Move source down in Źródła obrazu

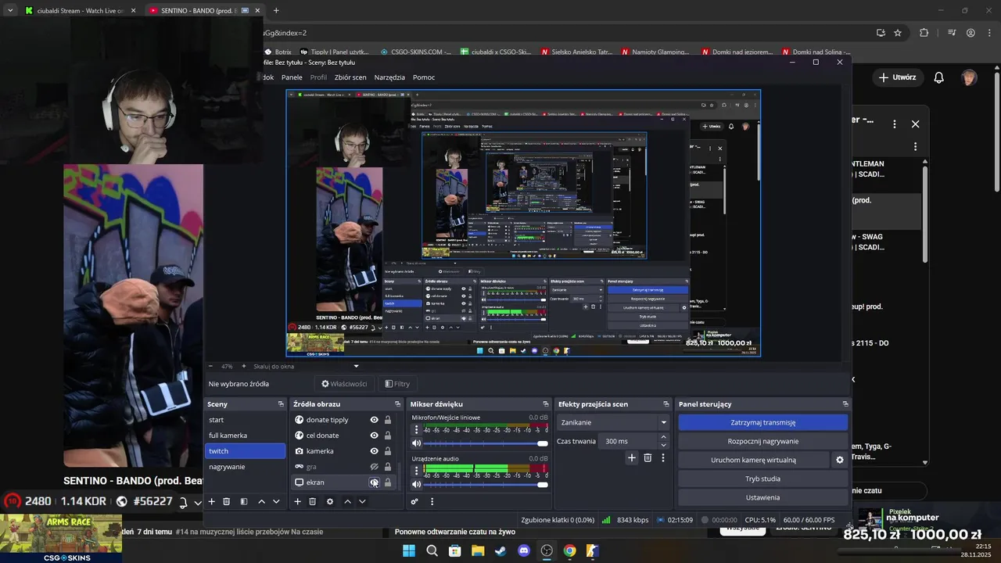(362, 501)
